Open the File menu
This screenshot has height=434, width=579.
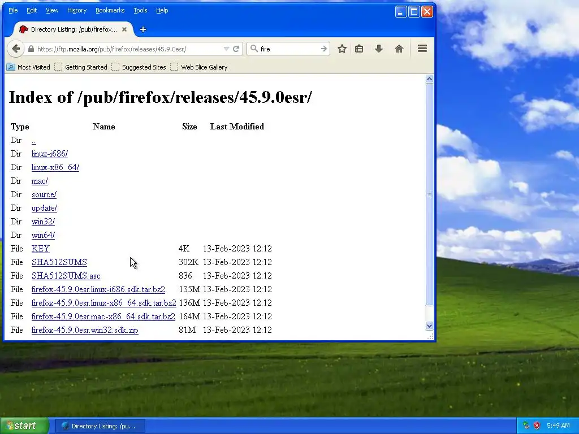(x=13, y=10)
